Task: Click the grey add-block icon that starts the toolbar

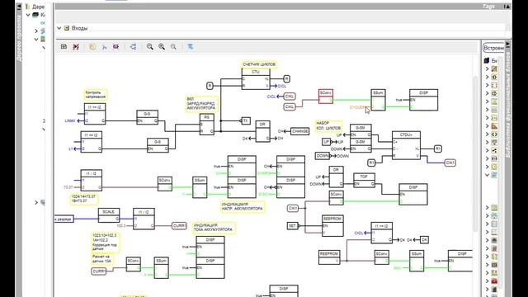Action: [64, 47]
